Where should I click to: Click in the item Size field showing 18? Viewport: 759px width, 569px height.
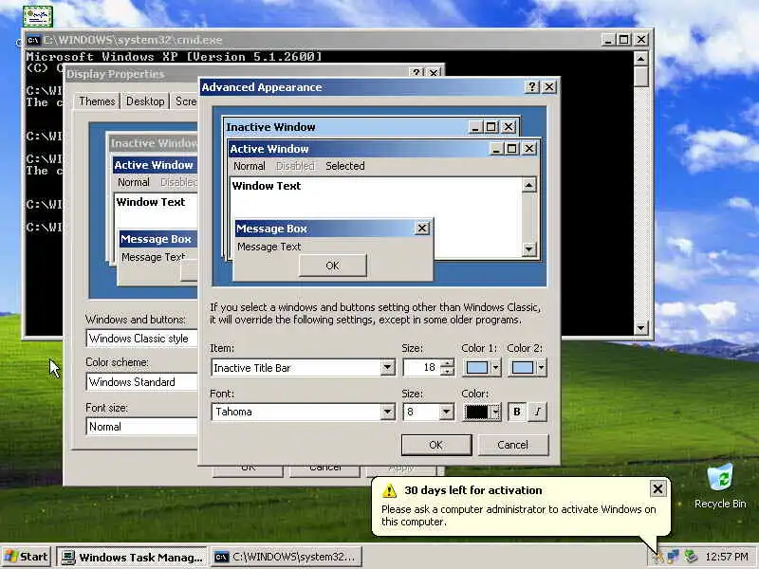[x=421, y=368]
